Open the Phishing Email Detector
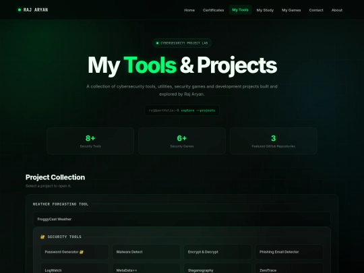 tap(289, 252)
